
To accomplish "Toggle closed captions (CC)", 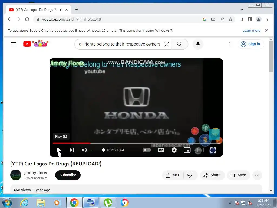I will click(x=161, y=150).
